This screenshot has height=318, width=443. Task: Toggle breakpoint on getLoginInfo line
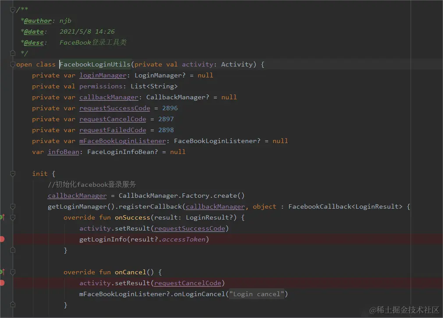[2, 239]
